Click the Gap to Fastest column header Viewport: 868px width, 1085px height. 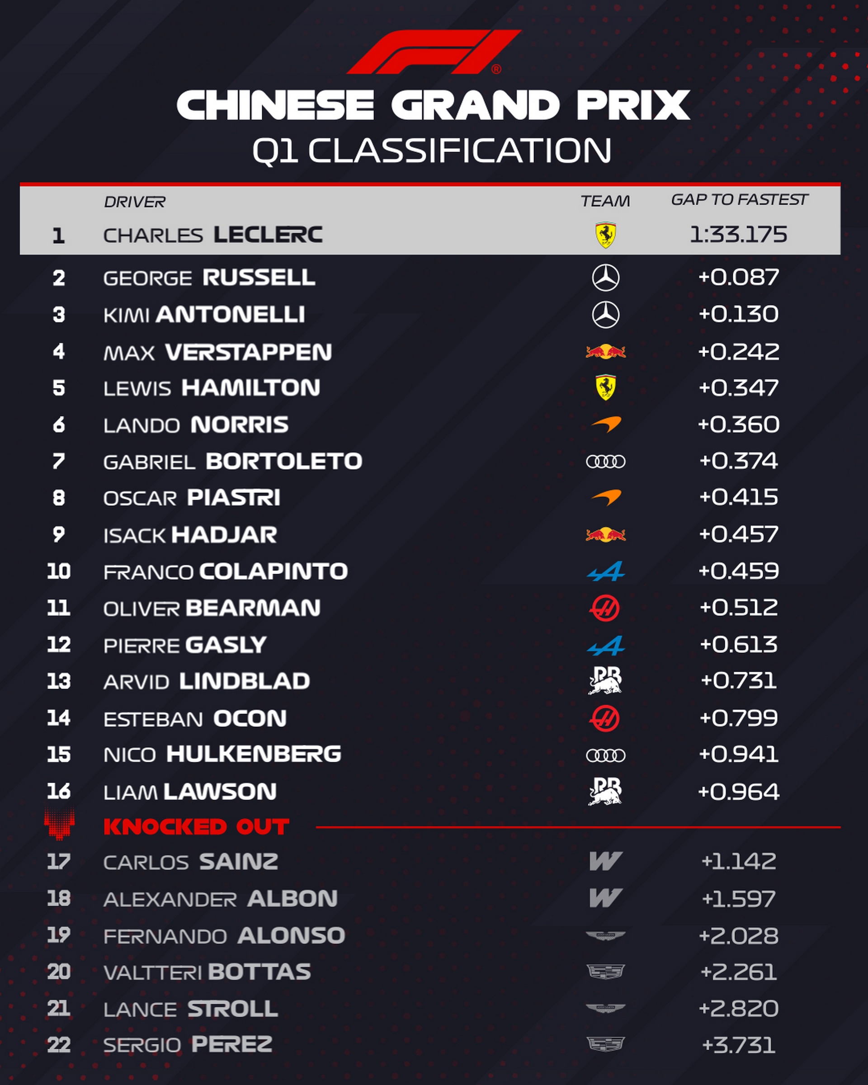pos(739,200)
